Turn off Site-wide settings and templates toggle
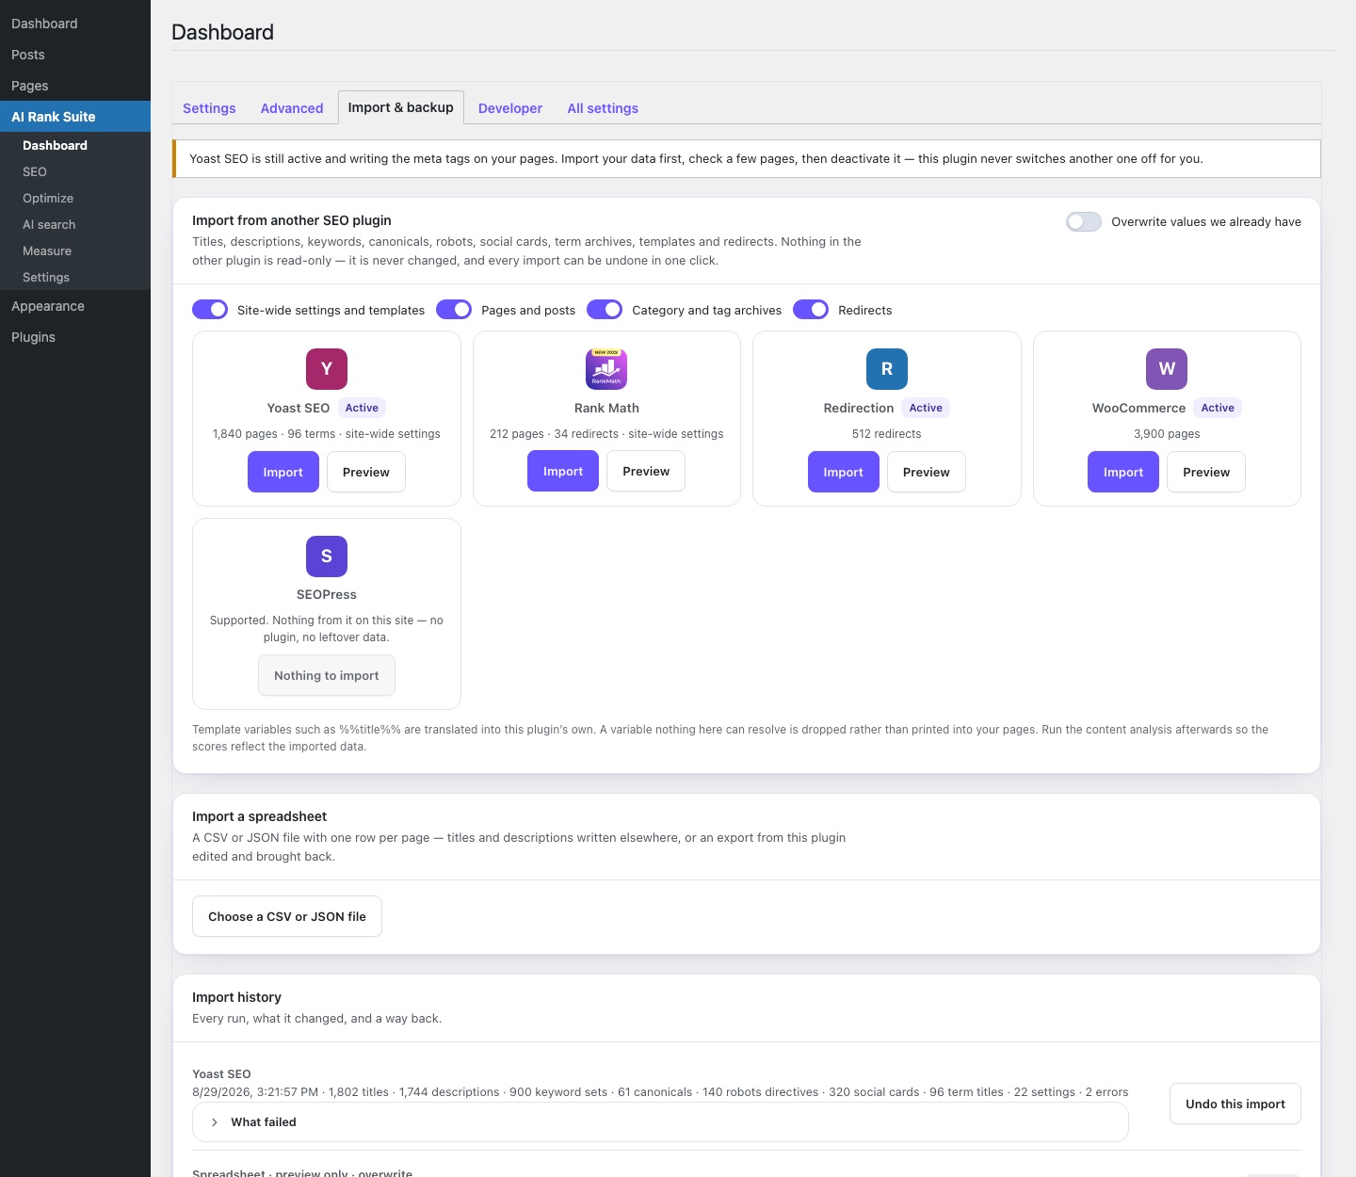Screen dimensions: 1356x1177 coord(210,310)
